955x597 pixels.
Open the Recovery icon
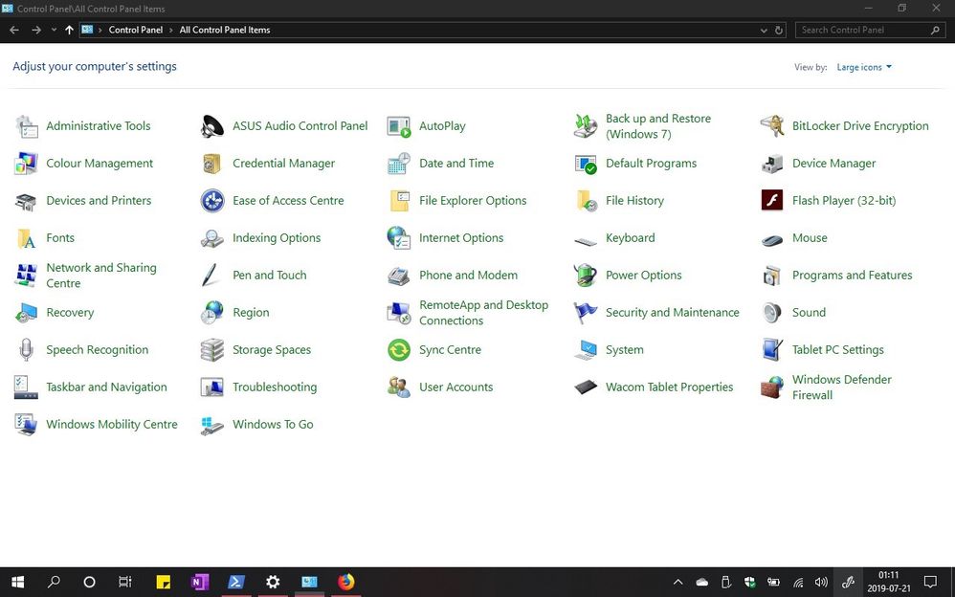(x=26, y=313)
